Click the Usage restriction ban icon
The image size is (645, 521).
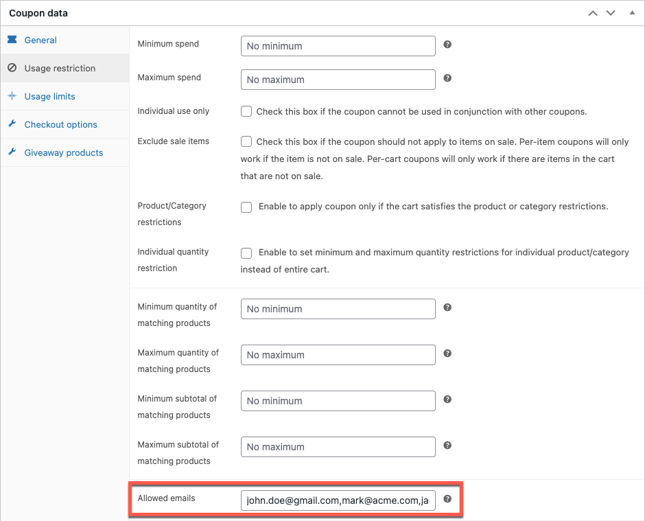click(x=12, y=67)
